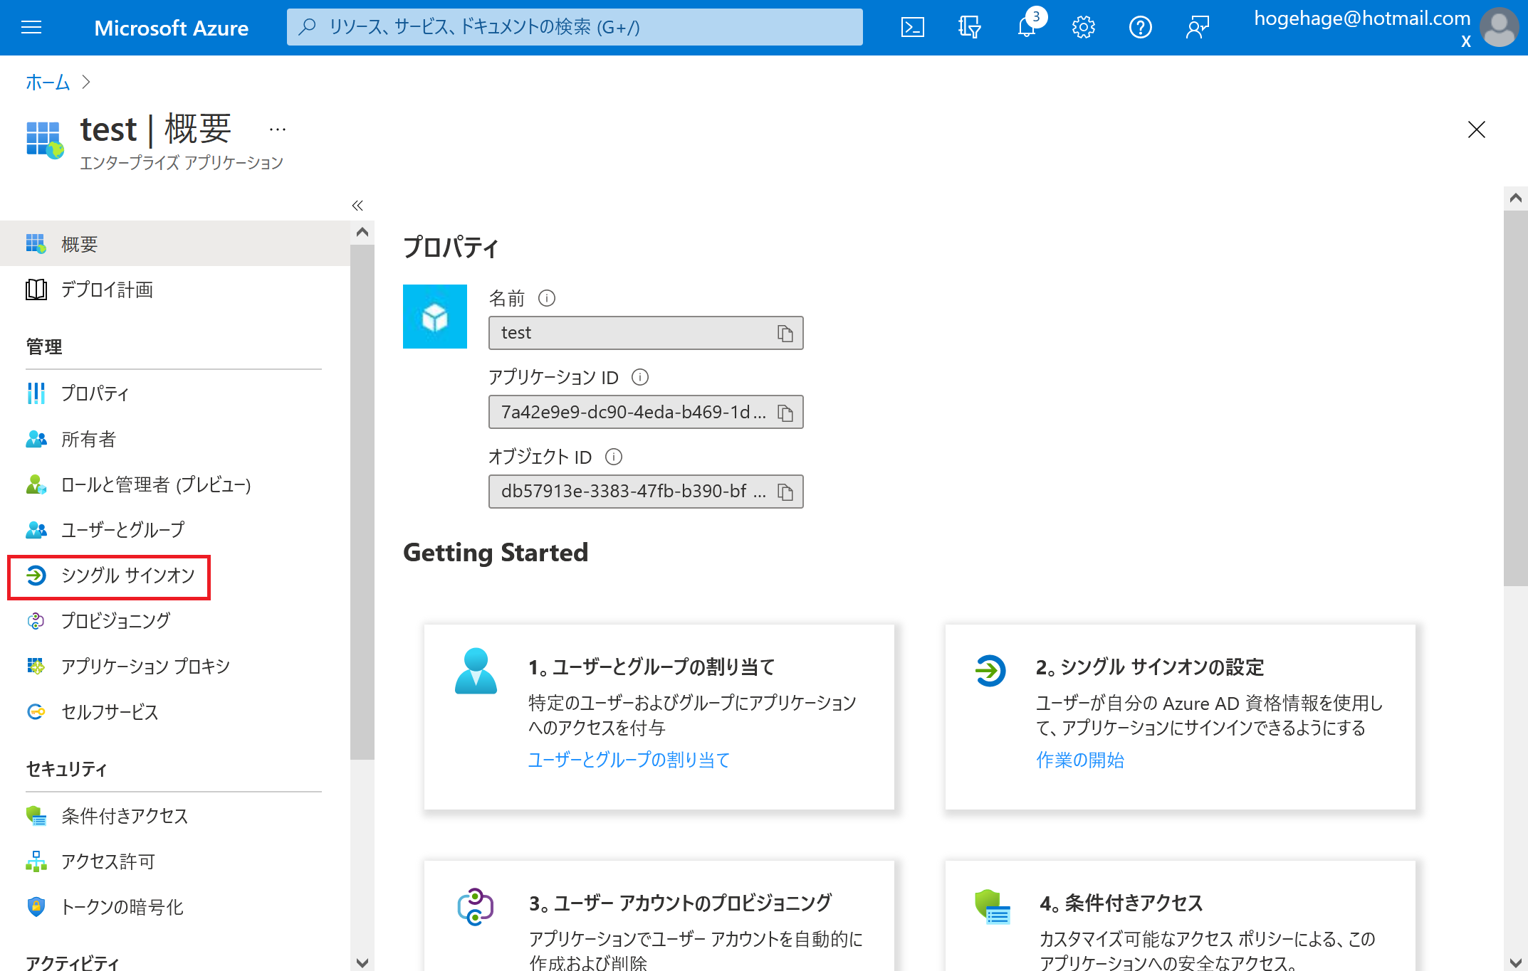Copy the オブジェクト ID value
The height and width of the screenshot is (971, 1528).
[x=785, y=492]
